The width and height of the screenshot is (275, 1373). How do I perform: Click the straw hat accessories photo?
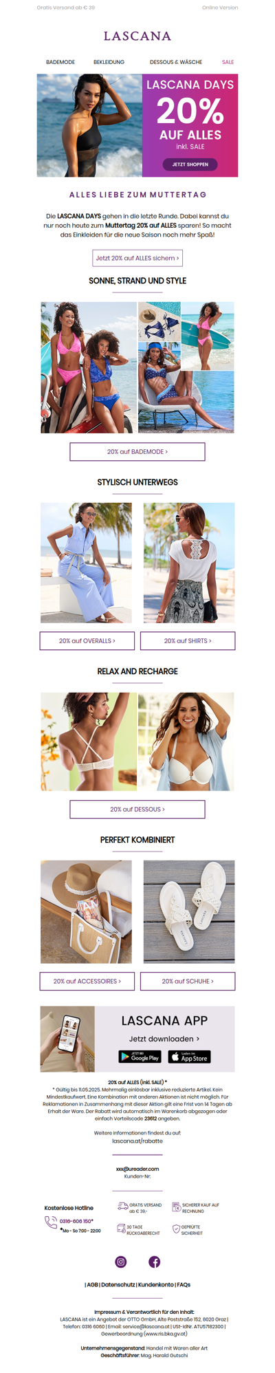click(x=86, y=911)
